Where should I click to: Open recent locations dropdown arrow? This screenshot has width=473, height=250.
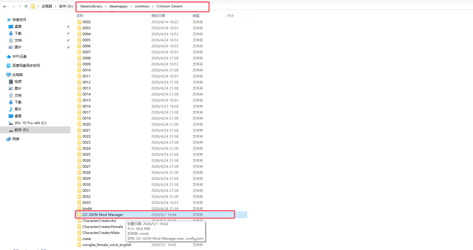coord(20,6)
